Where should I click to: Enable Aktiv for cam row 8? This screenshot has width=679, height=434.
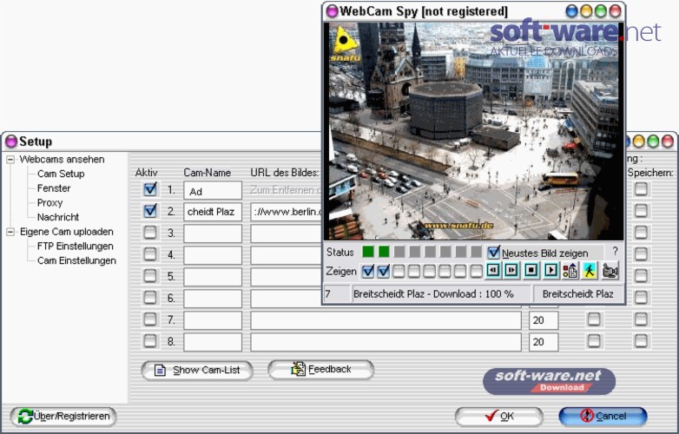click(x=150, y=341)
